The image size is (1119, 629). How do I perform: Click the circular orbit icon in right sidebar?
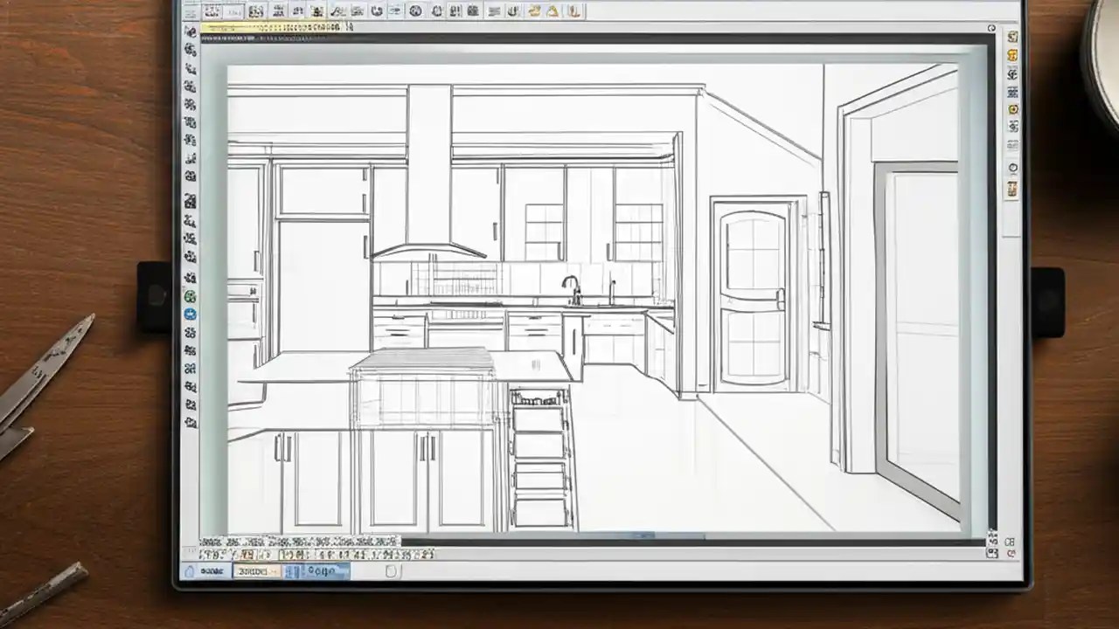[x=1012, y=166]
